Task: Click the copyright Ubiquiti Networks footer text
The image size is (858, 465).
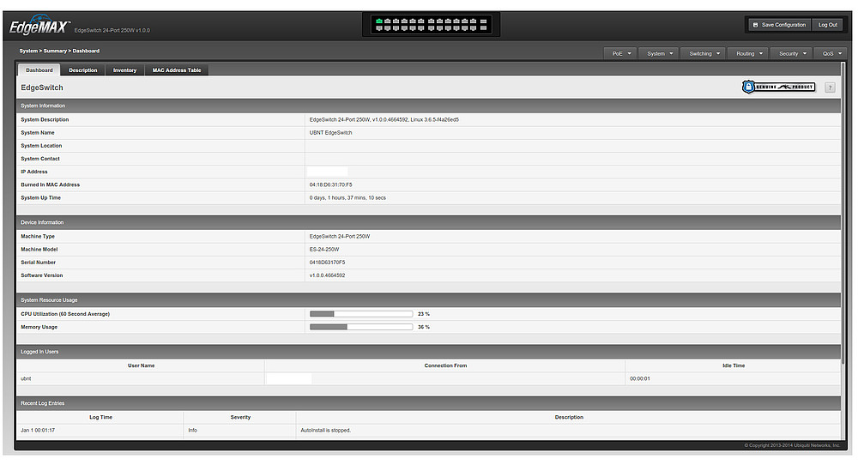Action: [x=792, y=446]
